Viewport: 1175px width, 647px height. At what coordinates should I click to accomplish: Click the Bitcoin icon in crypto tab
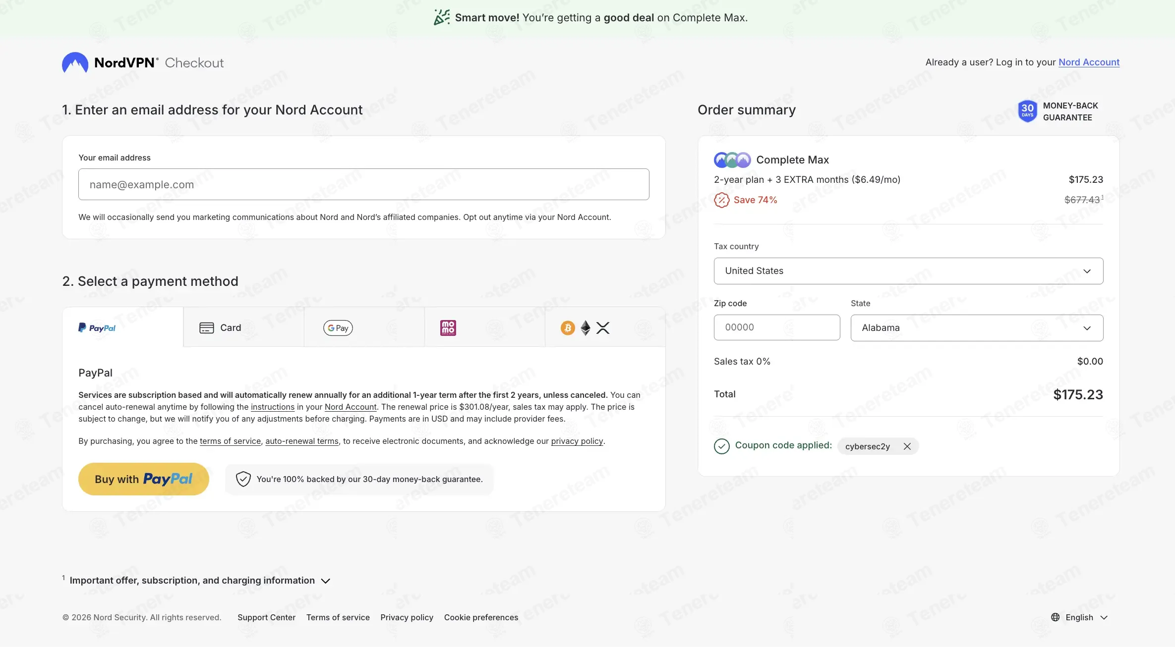click(568, 328)
